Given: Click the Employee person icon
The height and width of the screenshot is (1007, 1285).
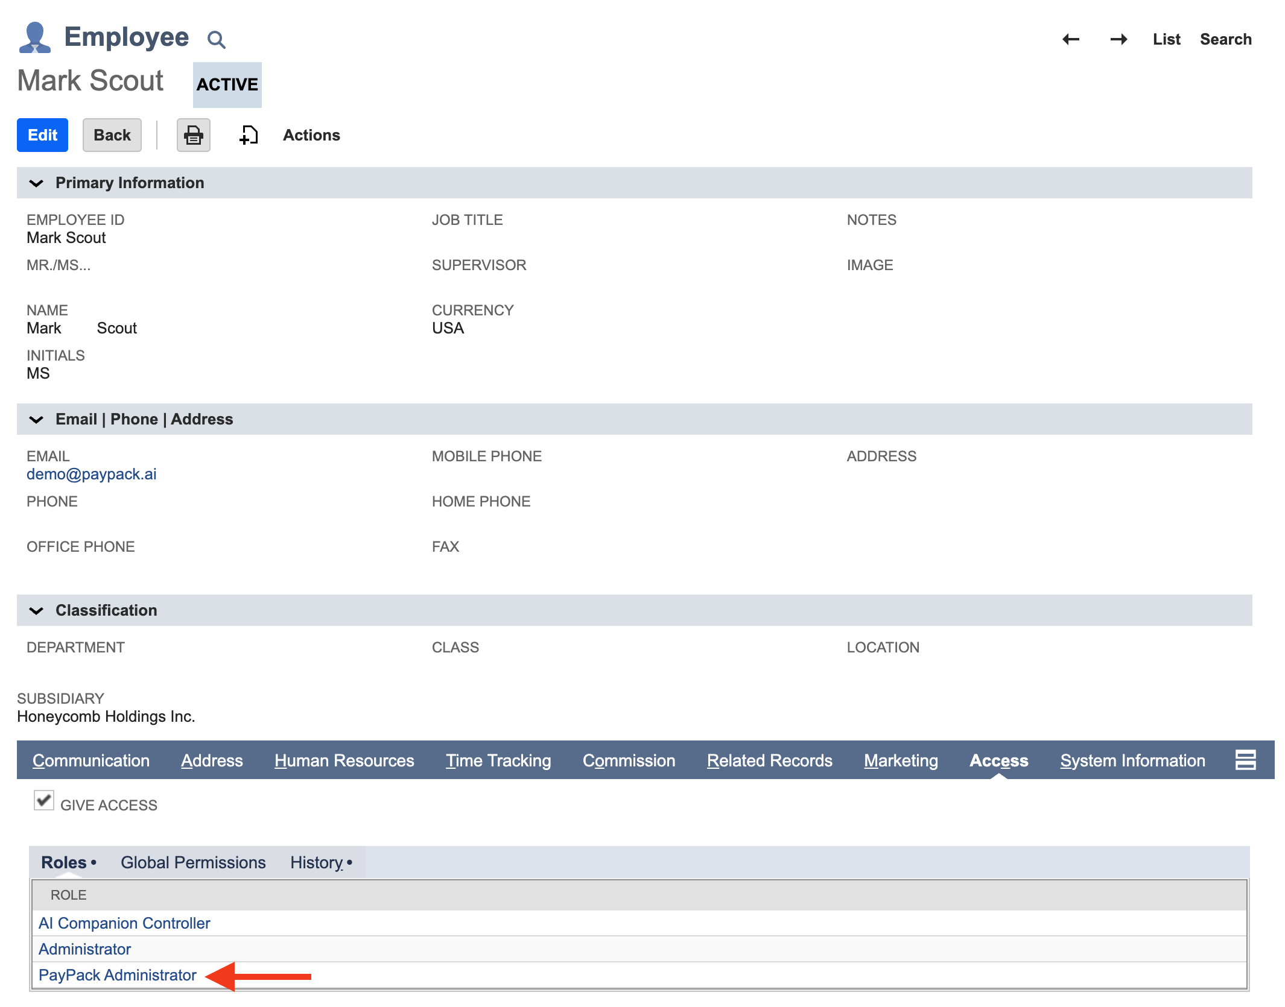Looking at the screenshot, I should click(34, 37).
